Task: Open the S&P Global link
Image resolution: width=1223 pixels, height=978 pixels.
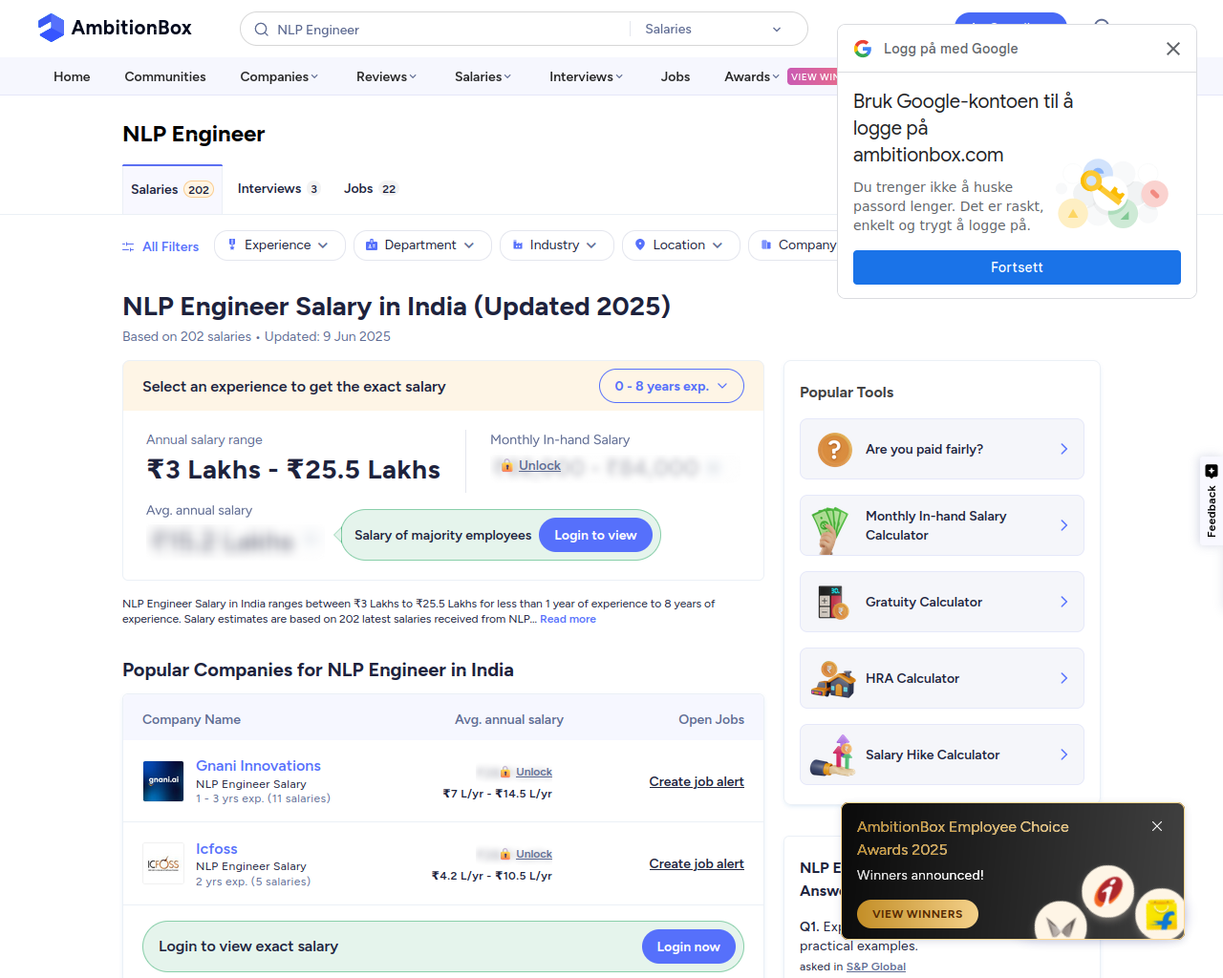Action: [x=876, y=967]
